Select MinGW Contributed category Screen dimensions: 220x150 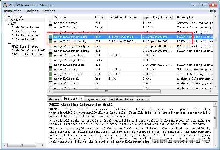[26, 35]
